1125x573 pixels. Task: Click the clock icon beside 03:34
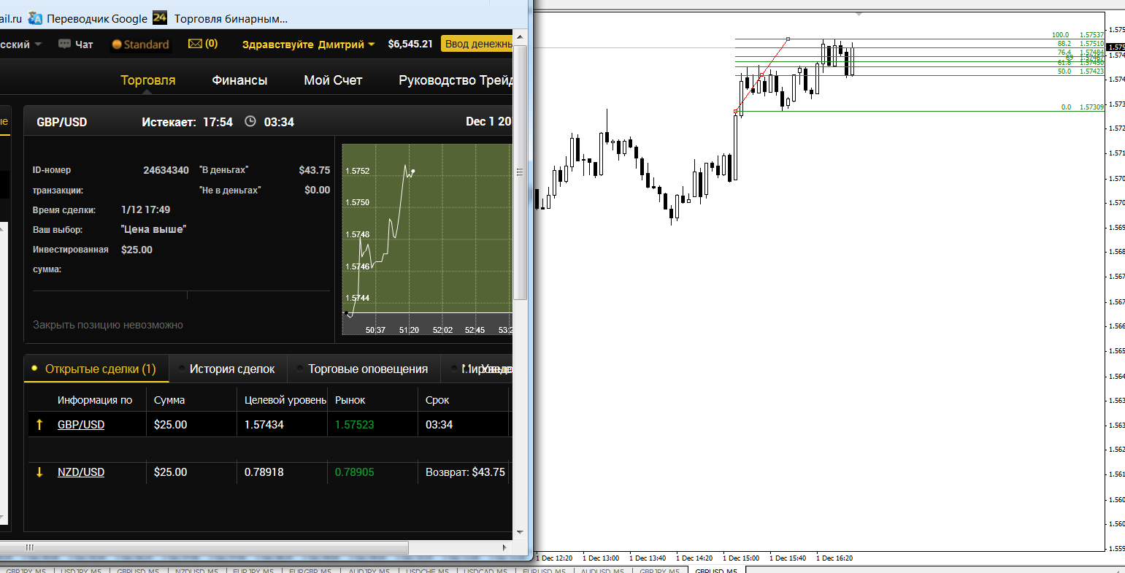coord(250,122)
